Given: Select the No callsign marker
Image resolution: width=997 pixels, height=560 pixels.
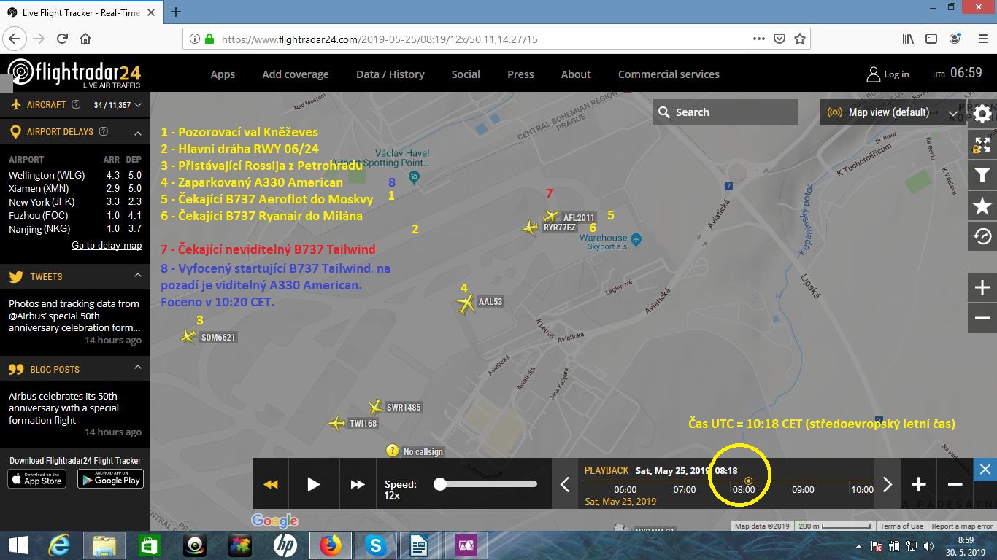Looking at the screenshot, I should pyautogui.click(x=393, y=451).
